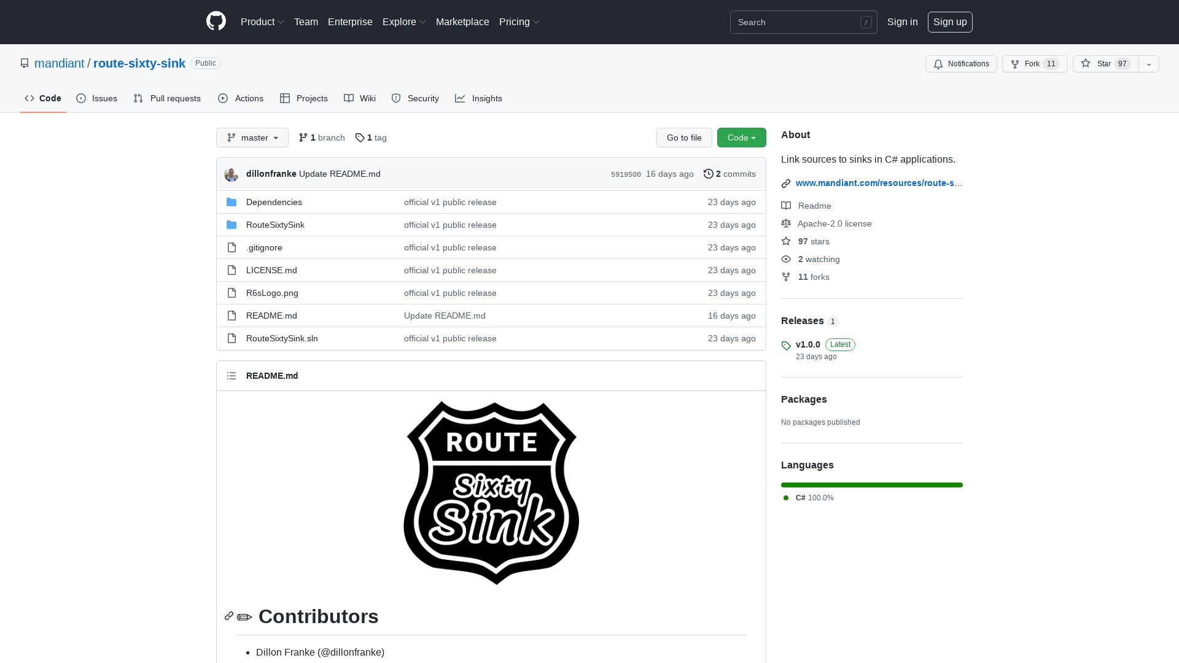Screen dimensions: 1179x663
Task: Toggle the star count dropdown
Action: [1148, 63]
